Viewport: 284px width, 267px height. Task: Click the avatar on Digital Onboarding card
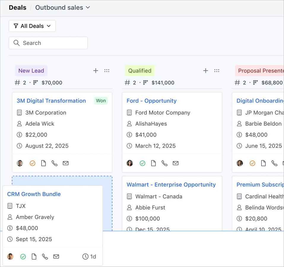[239, 163]
